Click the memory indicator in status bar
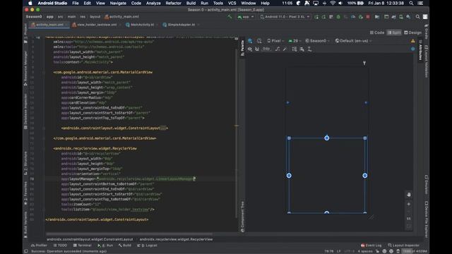Image resolution: width=452 pixels, height=254 pixels. tap(415, 251)
